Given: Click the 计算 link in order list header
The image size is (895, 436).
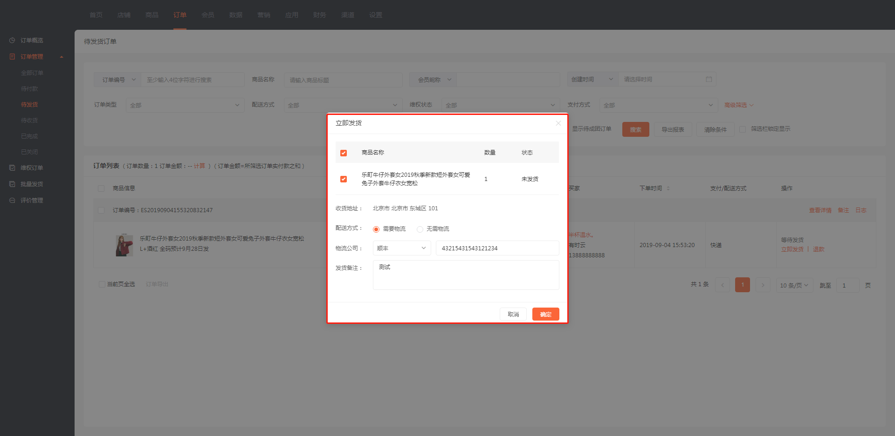Looking at the screenshot, I should coord(200,166).
